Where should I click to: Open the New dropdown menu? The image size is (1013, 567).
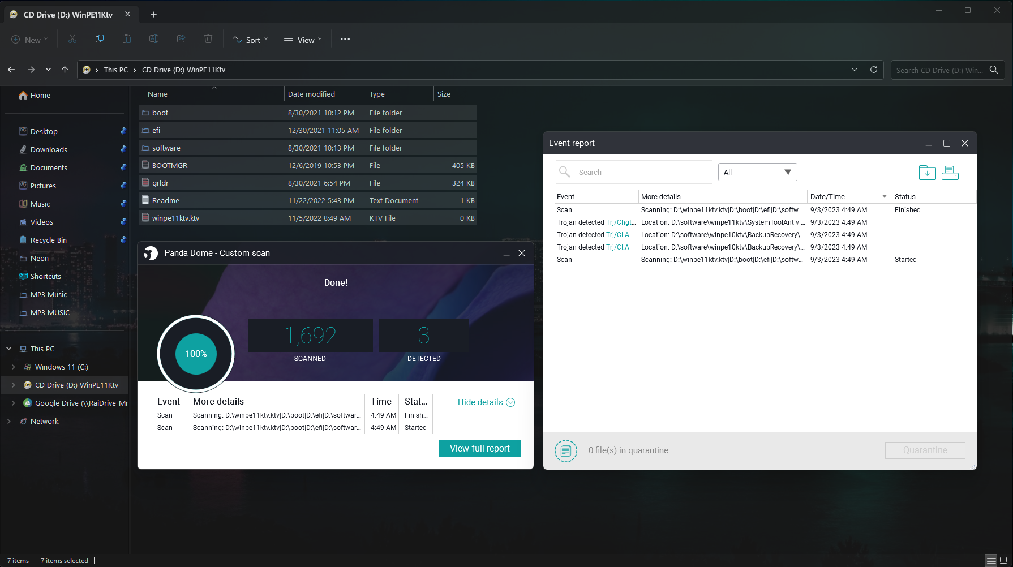coord(29,40)
